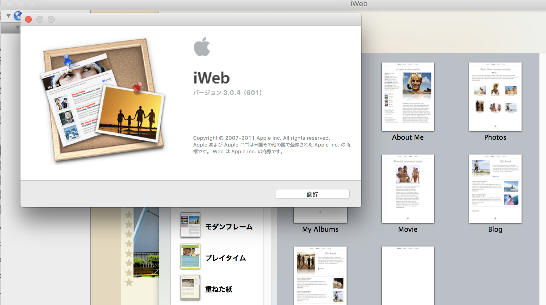Click the globe site icon in sidebar
Viewport: 546px width, 305px height.
pyautogui.click(x=18, y=16)
